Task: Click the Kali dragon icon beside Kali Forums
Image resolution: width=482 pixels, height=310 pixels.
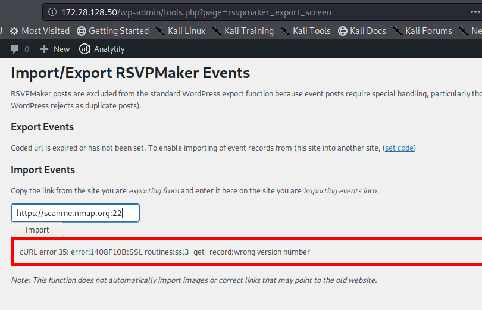Action: pyautogui.click(x=398, y=31)
